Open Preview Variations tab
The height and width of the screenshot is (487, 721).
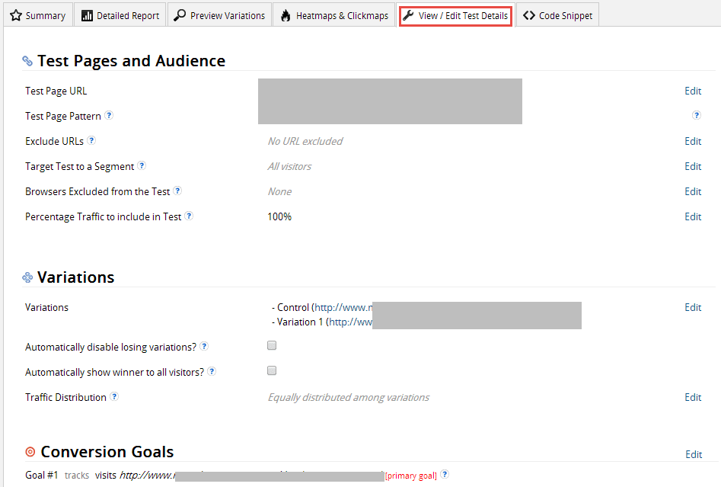coord(219,15)
